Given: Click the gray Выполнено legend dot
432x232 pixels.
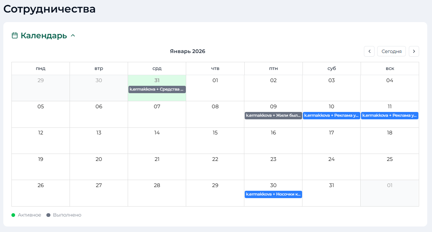Looking at the screenshot, I should [48, 215].
